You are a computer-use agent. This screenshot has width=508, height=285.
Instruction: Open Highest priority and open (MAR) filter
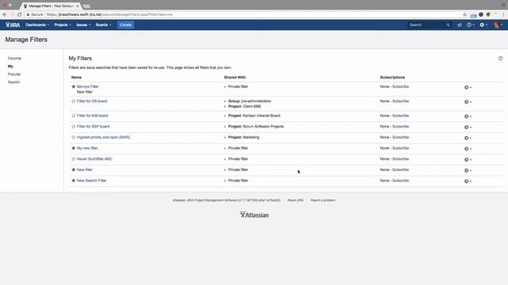tap(103, 137)
